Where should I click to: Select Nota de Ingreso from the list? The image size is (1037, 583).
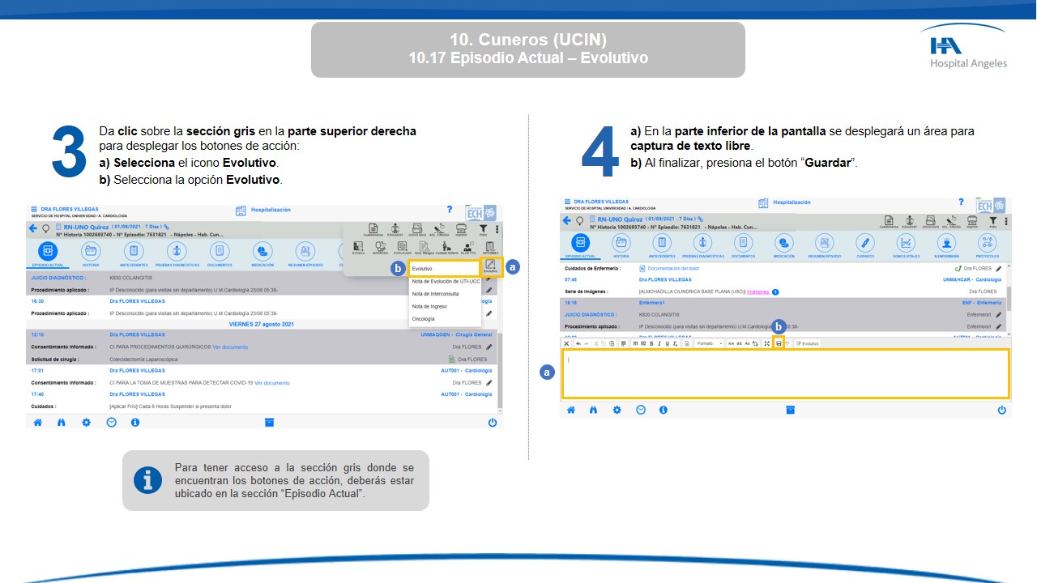click(x=429, y=306)
